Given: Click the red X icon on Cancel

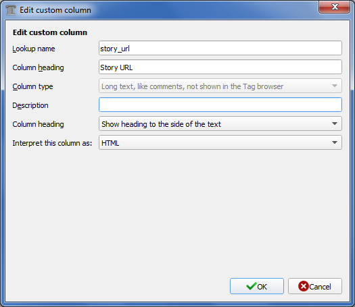Looking at the screenshot, I should pos(304,286).
